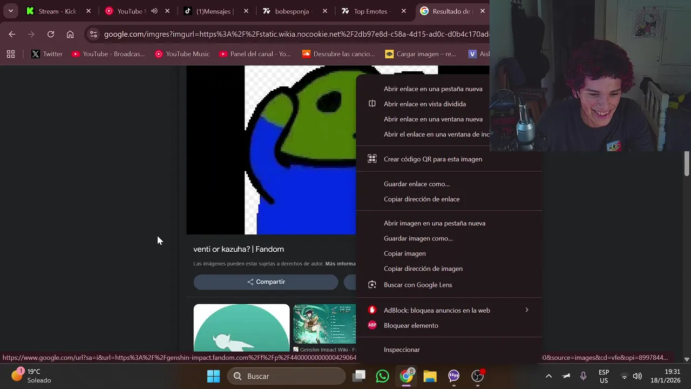
Task: Reload the page with the refresh icon
Action: pyautogui.click(x=51, y=34)
